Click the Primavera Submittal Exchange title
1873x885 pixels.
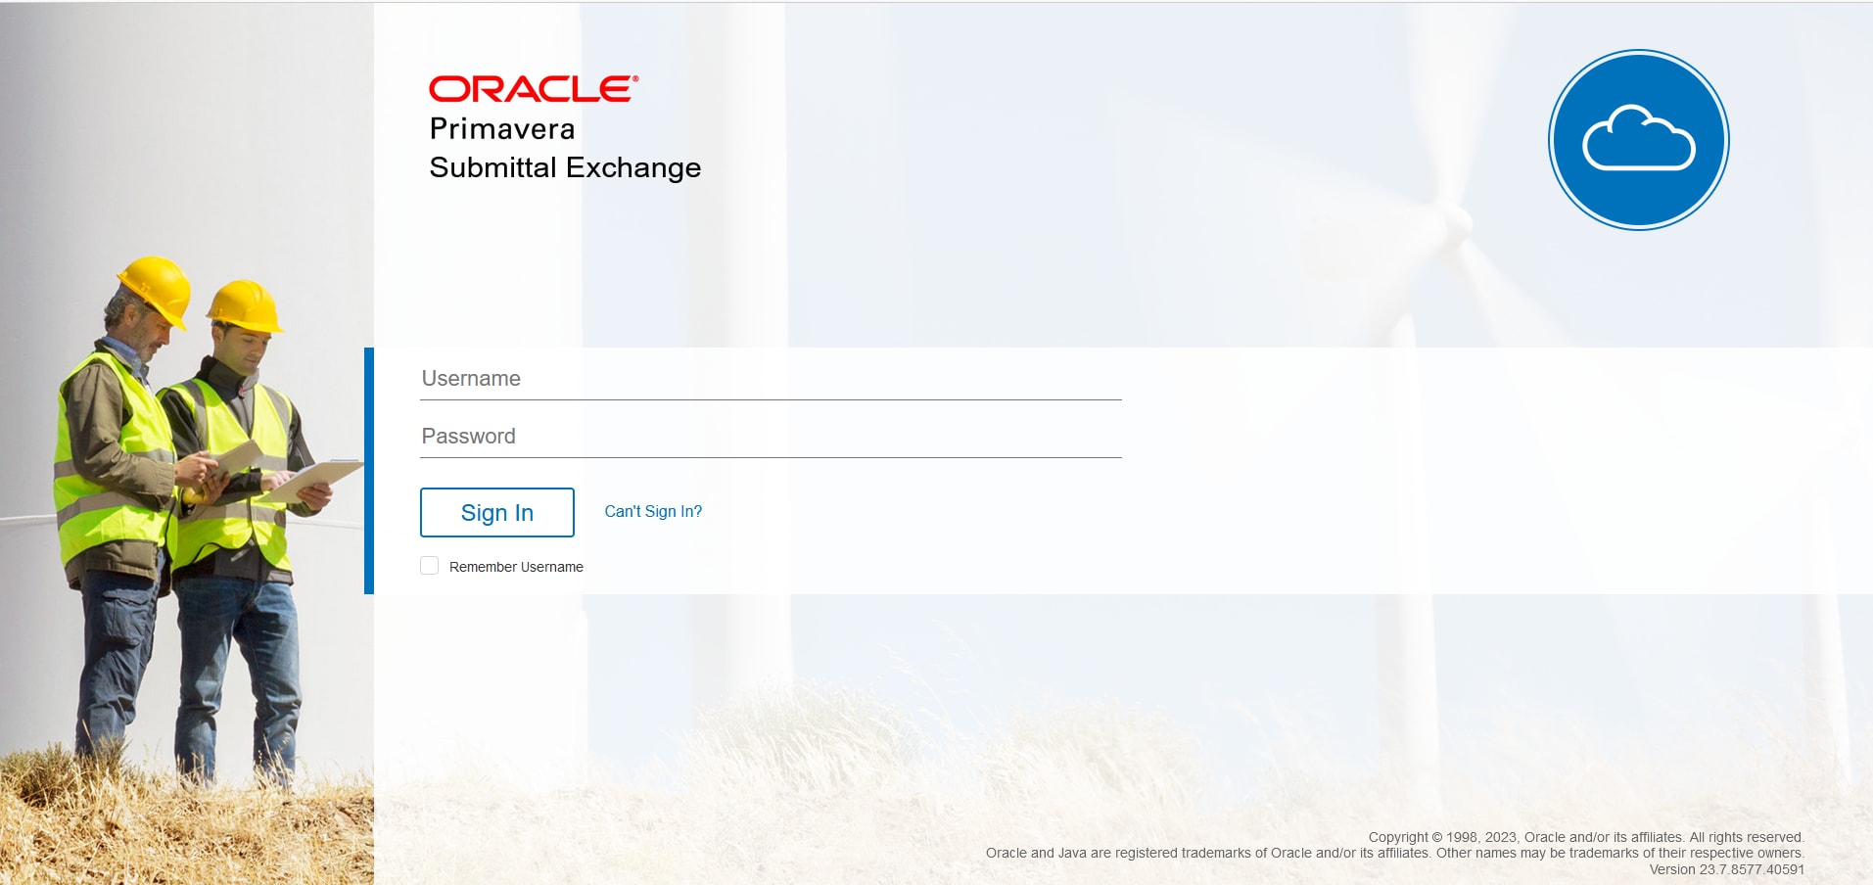tap(565, 148)
